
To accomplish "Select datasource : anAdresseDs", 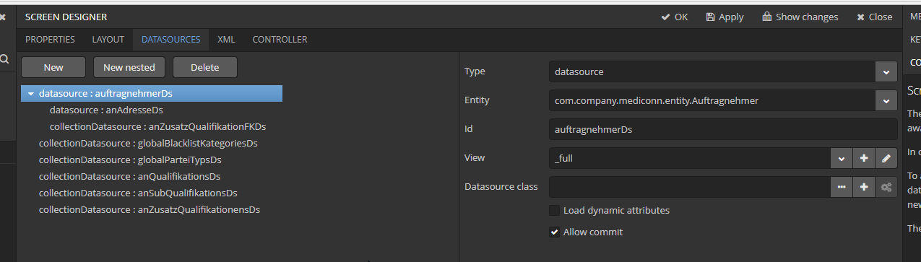I will pyautogui.click(x=106, y=110).
